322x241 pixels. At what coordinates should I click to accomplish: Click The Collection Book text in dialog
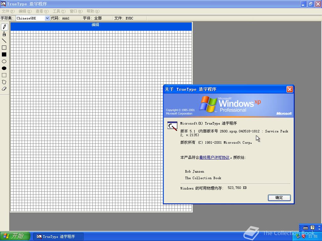[x=203, y=178]
